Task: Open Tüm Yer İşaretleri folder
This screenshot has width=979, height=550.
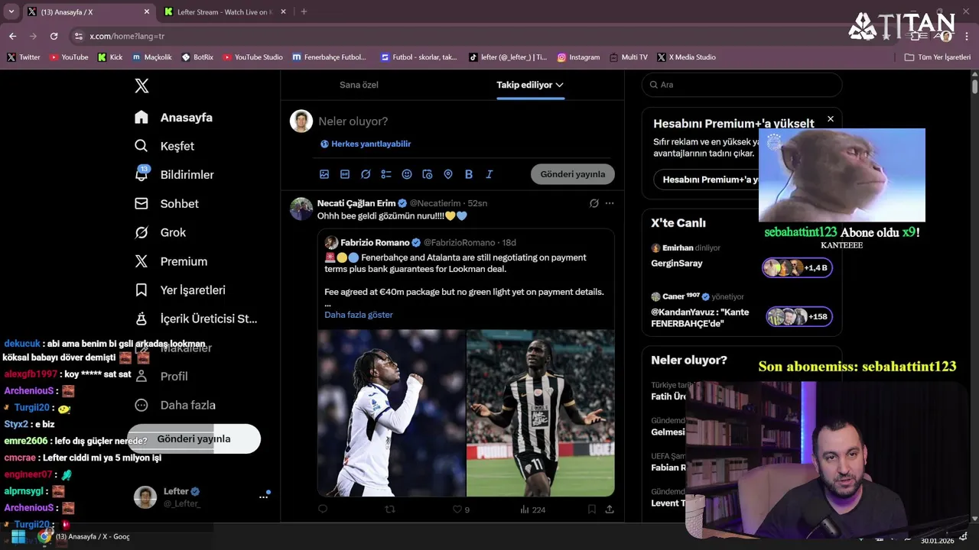Action: click(938, 57)
